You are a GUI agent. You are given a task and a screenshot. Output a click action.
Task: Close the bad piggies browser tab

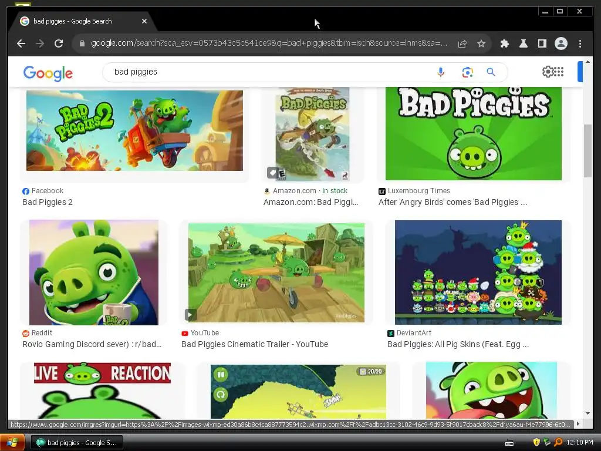click(x=144, y=21)
